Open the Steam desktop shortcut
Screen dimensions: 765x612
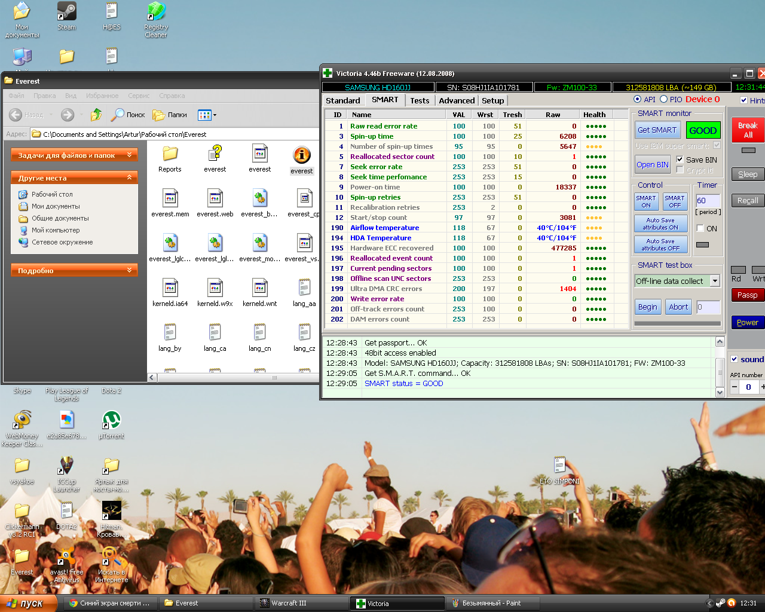coord(66,12)
